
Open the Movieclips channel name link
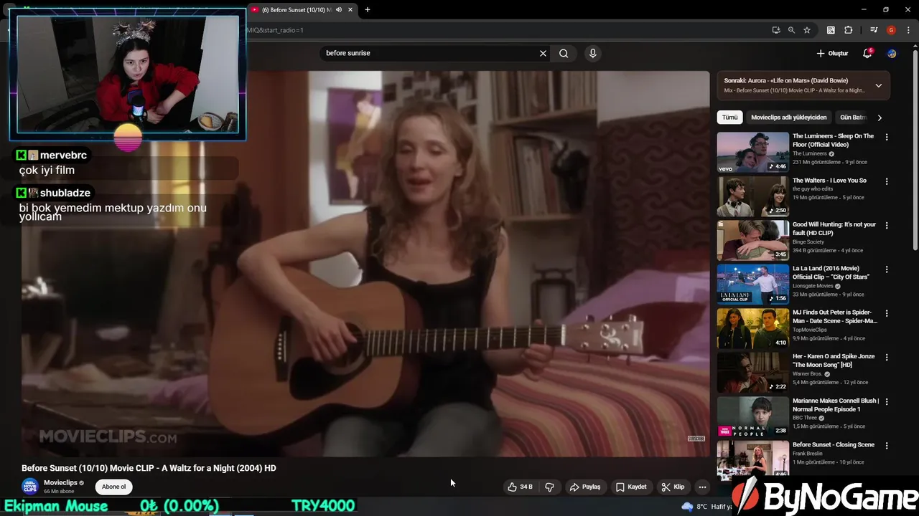(x=60, y=483)
